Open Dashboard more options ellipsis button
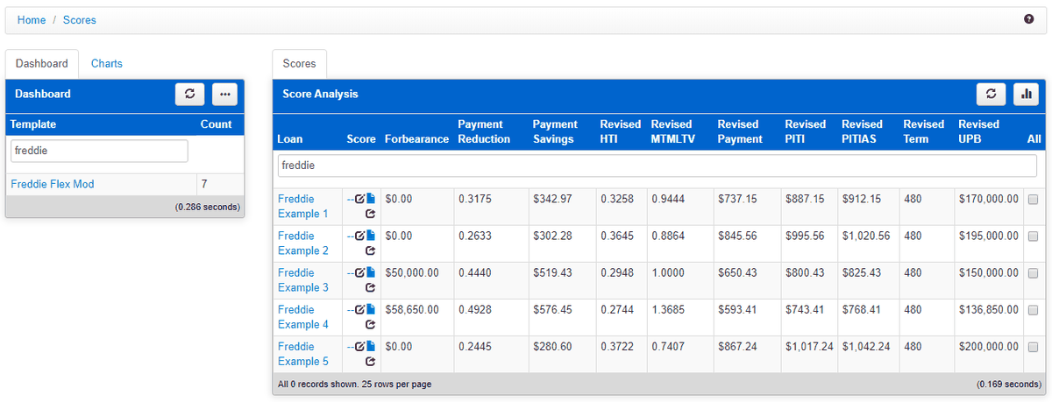Viewport: 1052px width, 402px height. tap(225, 94)
